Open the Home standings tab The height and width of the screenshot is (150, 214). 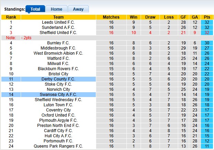coord(57,9)
